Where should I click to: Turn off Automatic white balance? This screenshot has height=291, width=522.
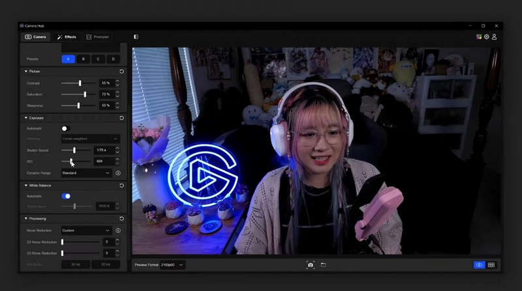(x=66, y=196)
